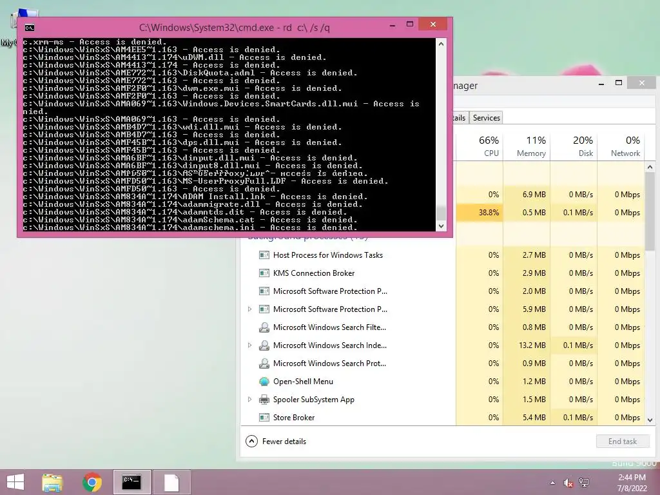Select the Open-Shell Menu process
Viewport: 660px width, 495px height.
pyautogui.click(x=443, y=382)
